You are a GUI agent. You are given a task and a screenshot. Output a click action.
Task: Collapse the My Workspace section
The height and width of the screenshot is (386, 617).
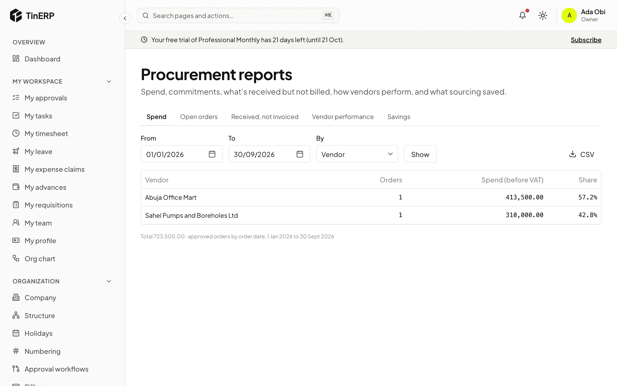109,81
